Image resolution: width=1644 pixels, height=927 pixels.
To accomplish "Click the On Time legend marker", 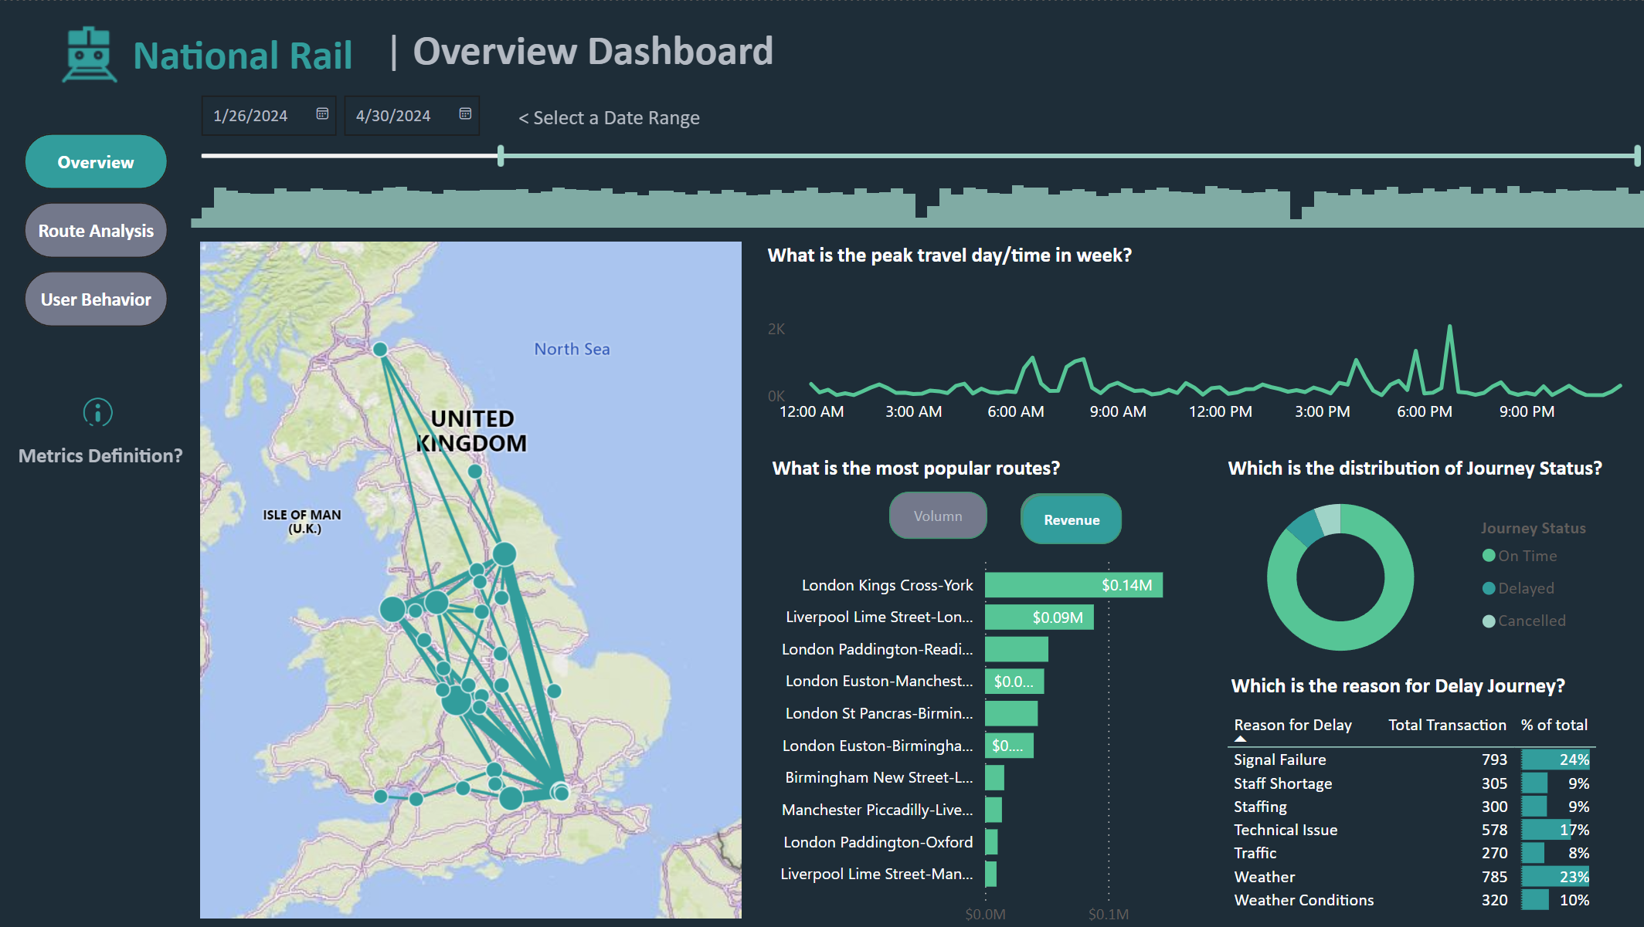I will 1488,556.
